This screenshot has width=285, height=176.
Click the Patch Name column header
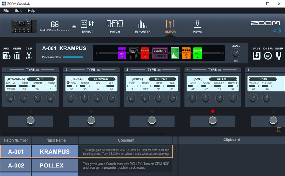point(55,140)
